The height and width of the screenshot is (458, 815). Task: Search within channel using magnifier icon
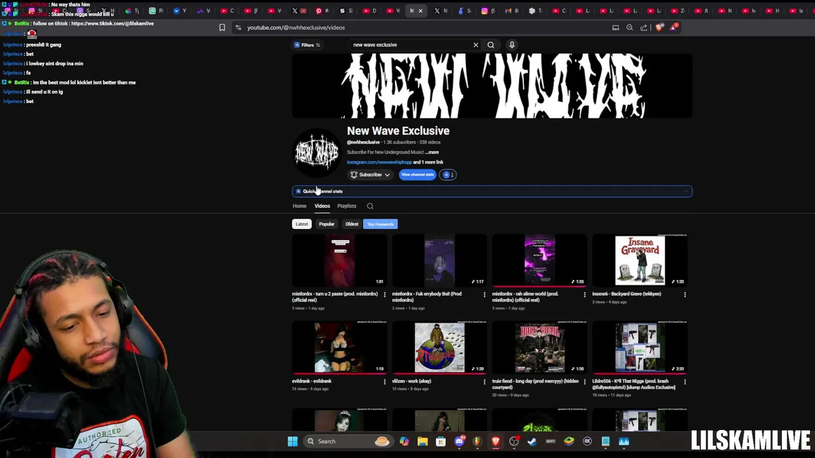point(370,206)
